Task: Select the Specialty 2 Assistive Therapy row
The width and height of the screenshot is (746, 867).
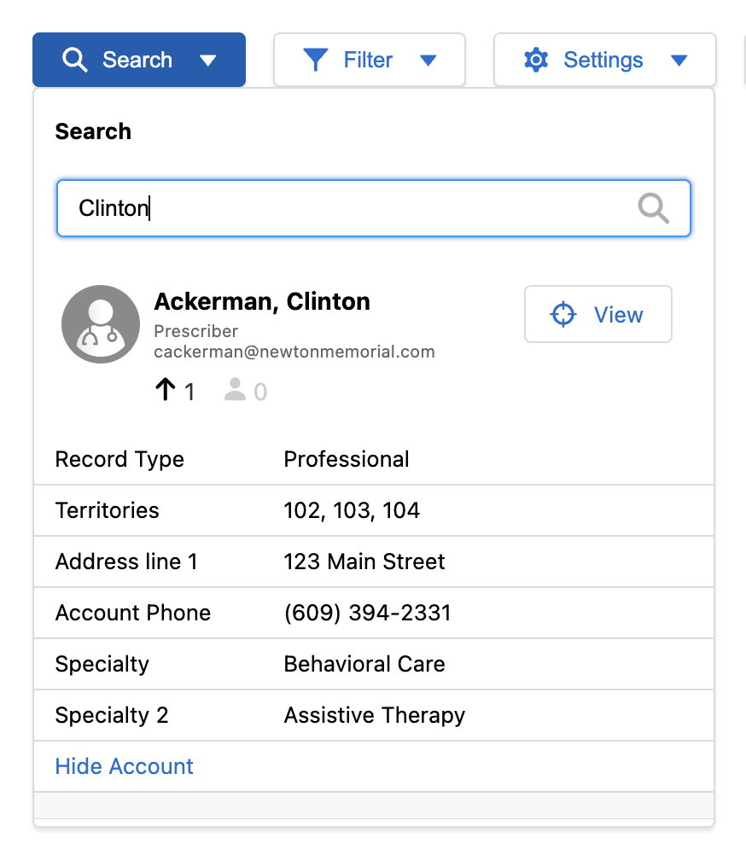Action: [373, 715]
